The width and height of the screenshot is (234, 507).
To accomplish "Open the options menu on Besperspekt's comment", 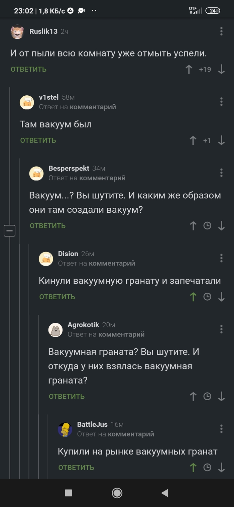I will tap(221, 173).
